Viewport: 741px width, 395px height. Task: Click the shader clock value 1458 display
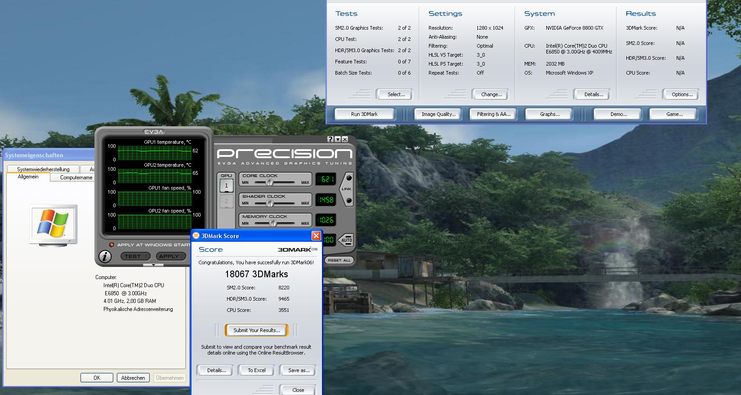click(x=326, y=200)
